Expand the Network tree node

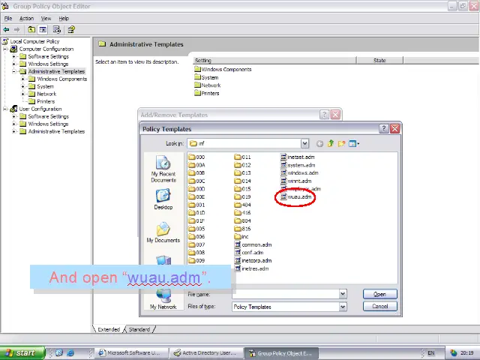pyautogui.click(x=23, y=94)
